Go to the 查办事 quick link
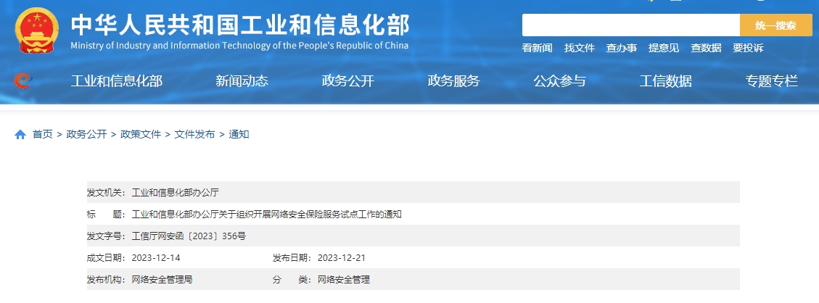Viewport: 819px width, 303px height. click(621, 48)
